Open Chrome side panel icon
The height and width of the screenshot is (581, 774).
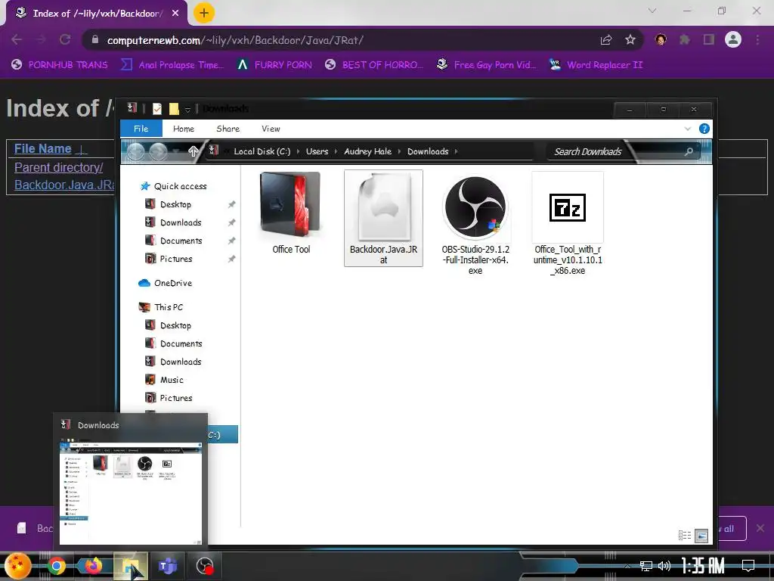[x=709, y=39]
